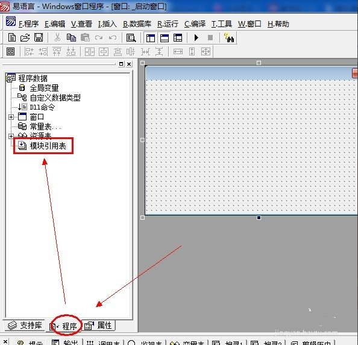Make controls same height icon
The width and height of the screenshot is (358, 345).
pos(192,52)
